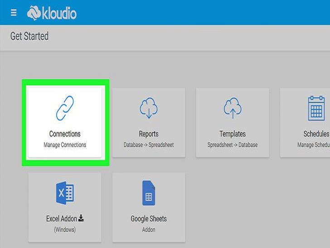Click the download arrow beside Excel Addon
Screen dimensions: 330x248
[x=81, y=218]
